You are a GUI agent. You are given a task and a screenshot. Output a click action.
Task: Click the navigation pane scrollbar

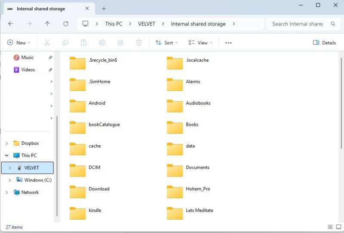pos(57,166)
